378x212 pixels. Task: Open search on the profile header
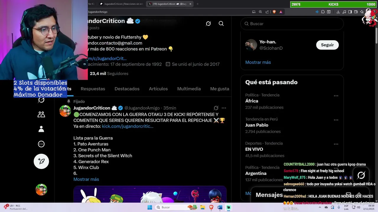point(221,24)
